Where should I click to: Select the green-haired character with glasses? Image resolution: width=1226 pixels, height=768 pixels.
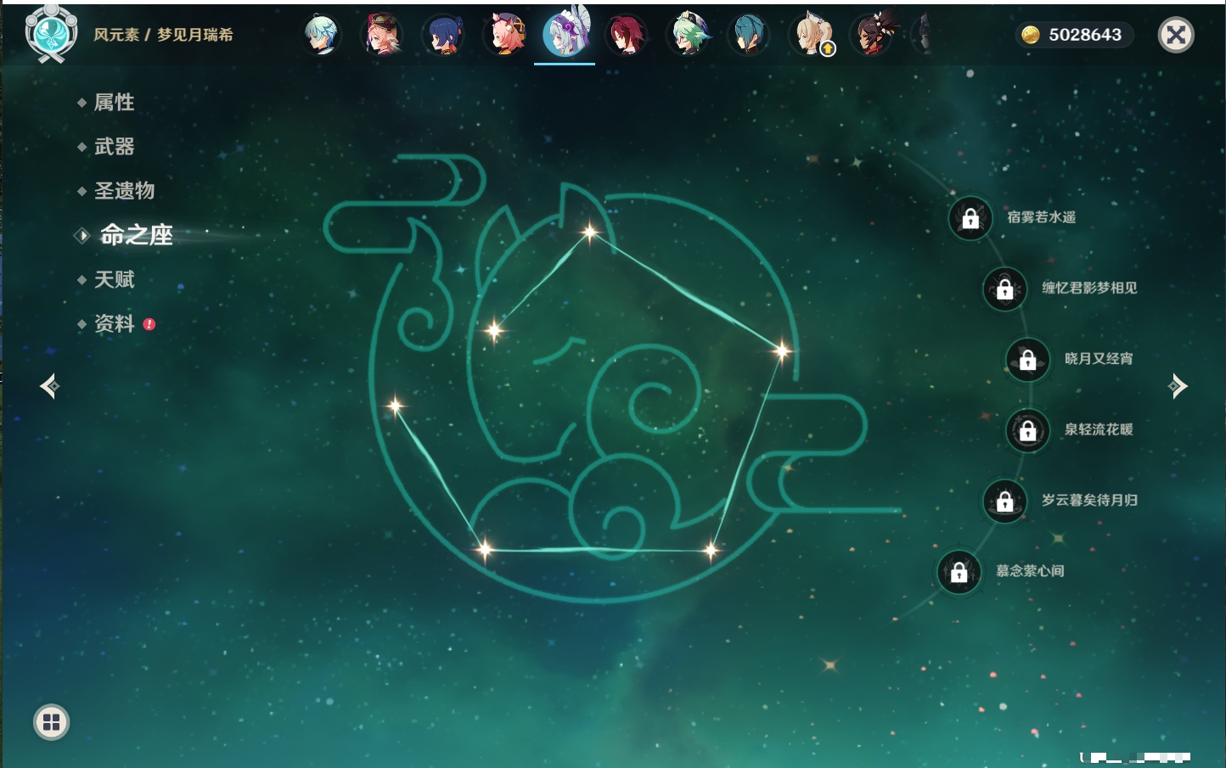pos(687,35)
